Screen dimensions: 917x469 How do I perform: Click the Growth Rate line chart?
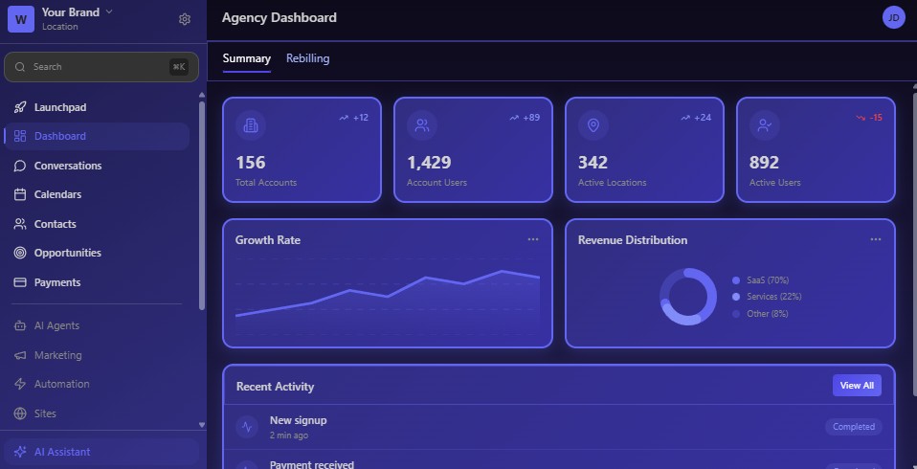click(x=387, y=297)
